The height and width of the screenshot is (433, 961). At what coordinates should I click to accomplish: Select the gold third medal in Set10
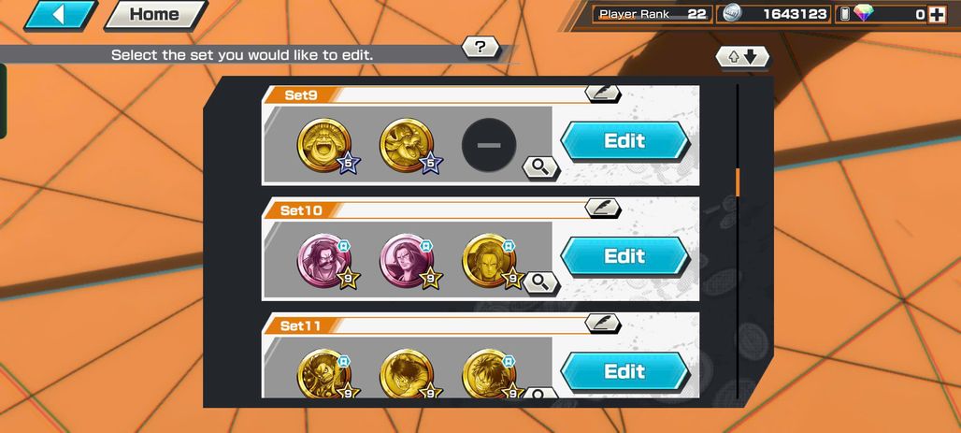(491, 261)
